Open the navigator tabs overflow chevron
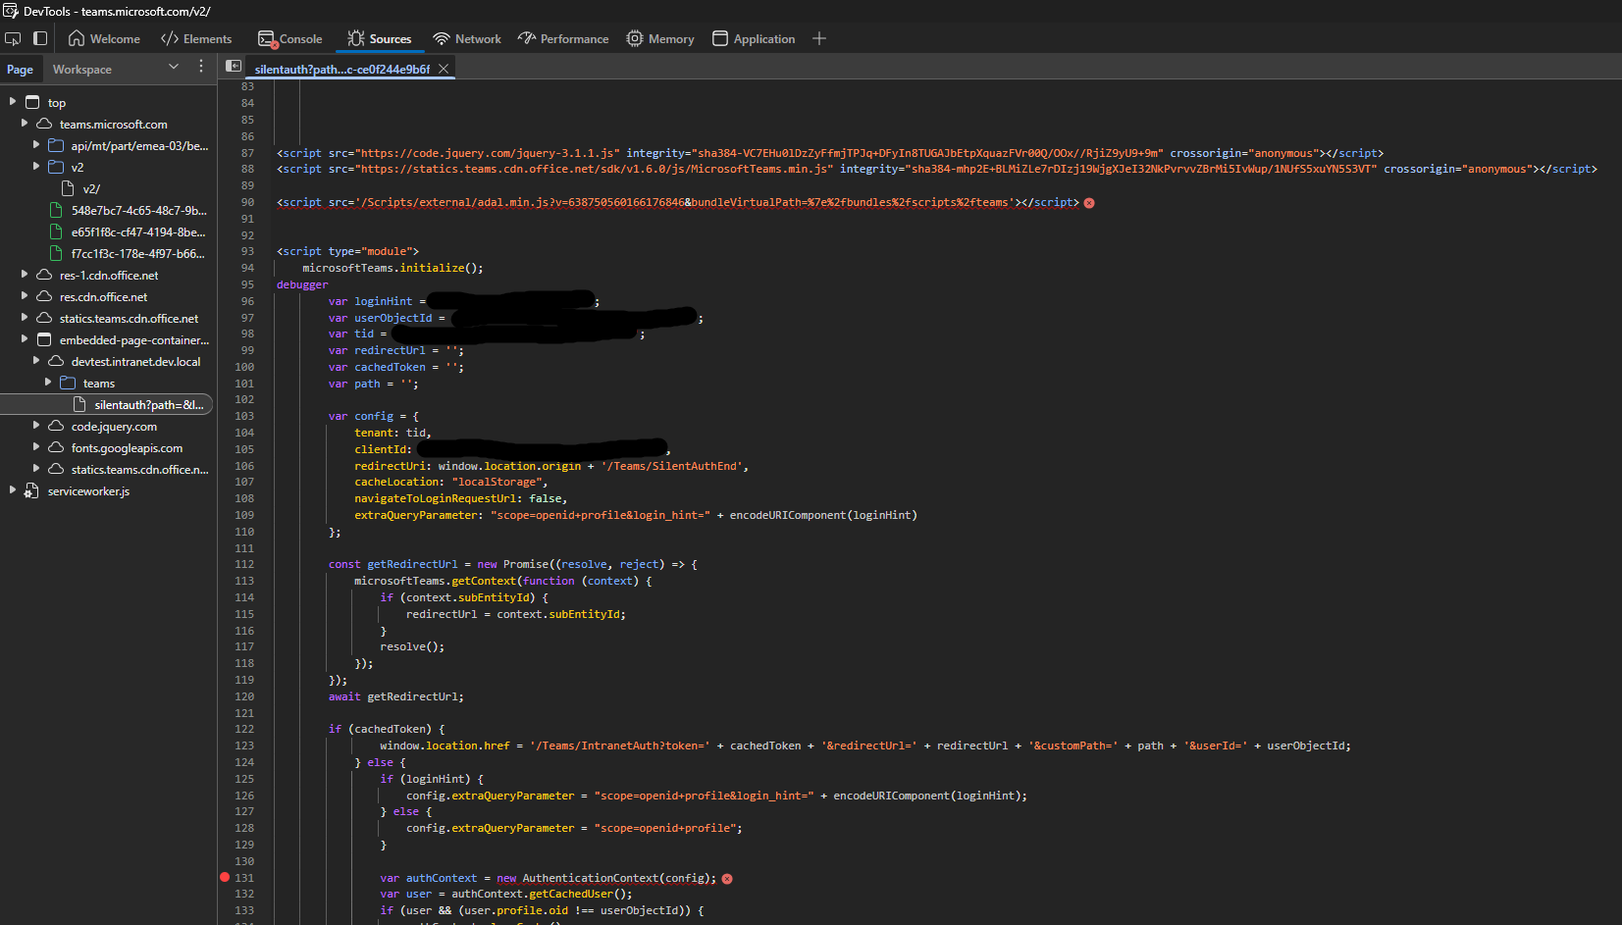This screenshot has height=925, width=1622. tap(174, 67)
